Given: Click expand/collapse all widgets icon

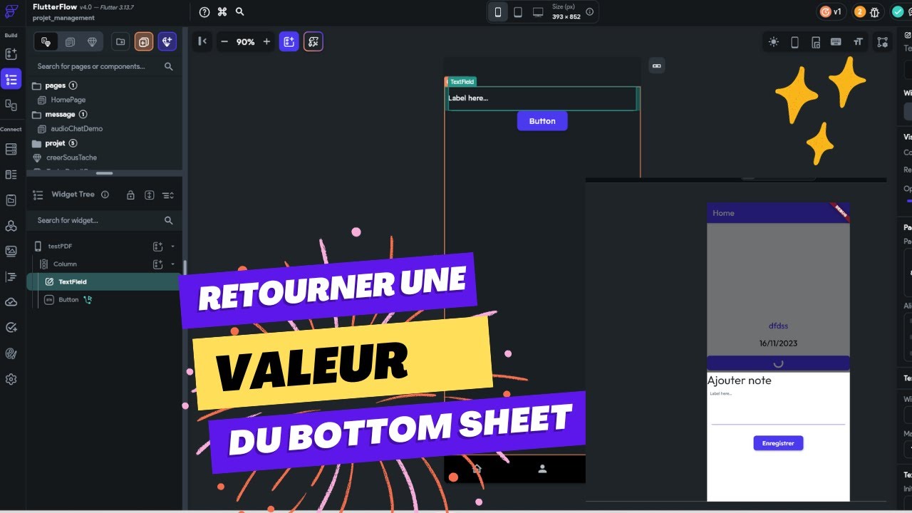Looking at the screenshot, I should pos(149,195).
